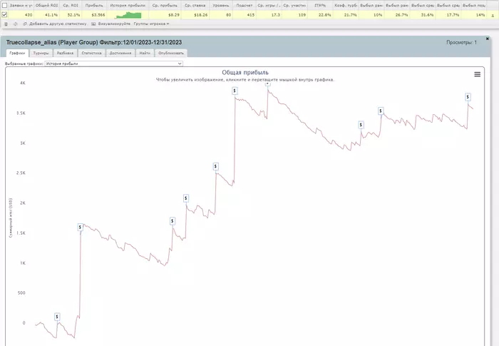This screenshot has width=499, height=346.
Task: Open the Выбранные графики История прибыли combo box
Action: click(x=113, y=63)
